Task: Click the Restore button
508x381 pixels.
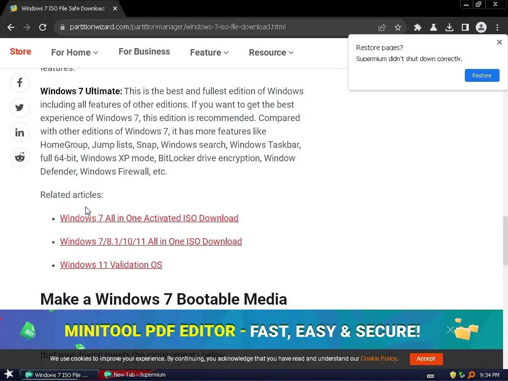Action: click(482, 75)
